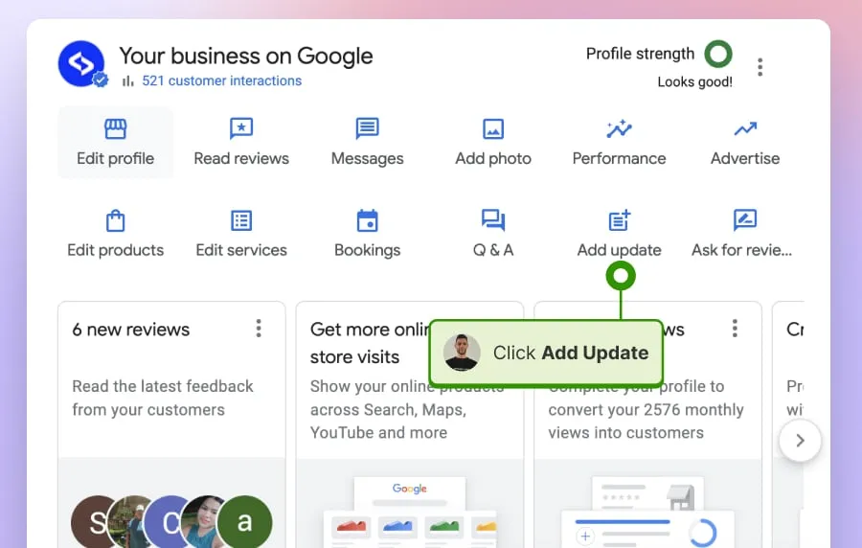Open the Q & A chat icon
Image resolution: width=862 pixels, height=548 pixels.
pos(493,219)
